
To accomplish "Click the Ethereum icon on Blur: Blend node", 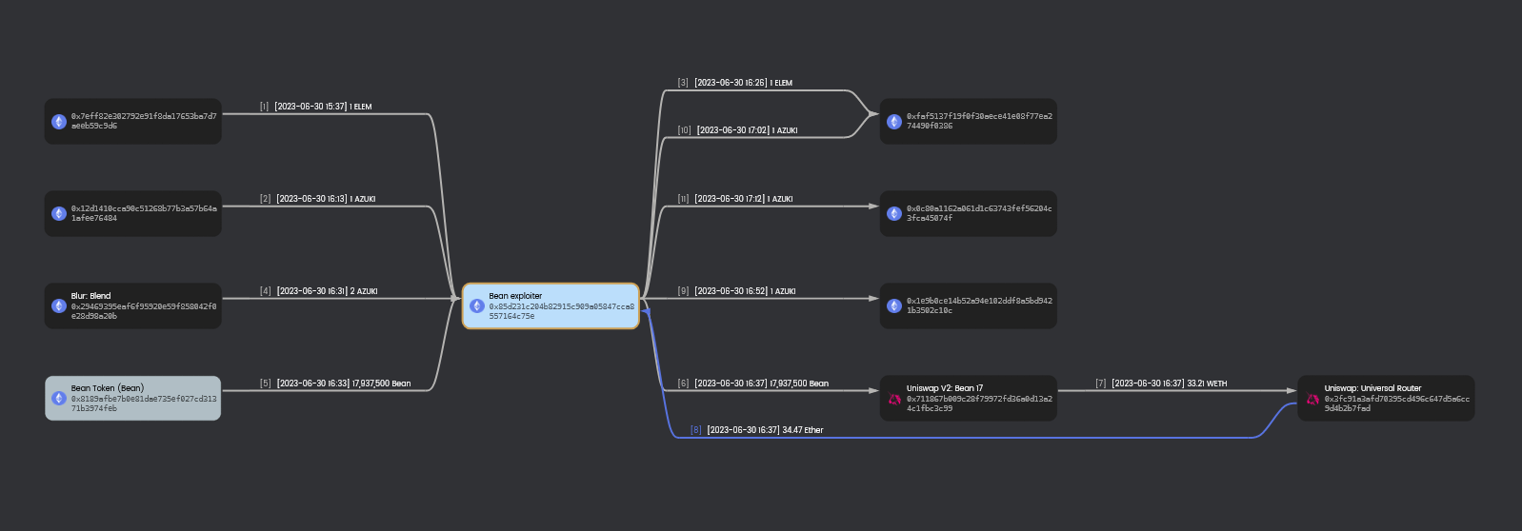I will pyautogui.click(x=59, y=305).
